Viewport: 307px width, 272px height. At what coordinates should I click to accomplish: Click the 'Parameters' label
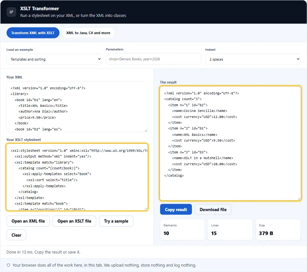pyautogui.click(x=114, y=49)
